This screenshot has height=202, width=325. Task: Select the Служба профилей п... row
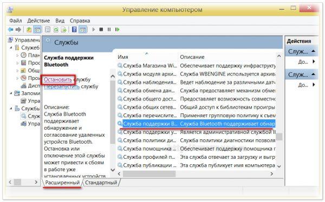pos(196,157)
